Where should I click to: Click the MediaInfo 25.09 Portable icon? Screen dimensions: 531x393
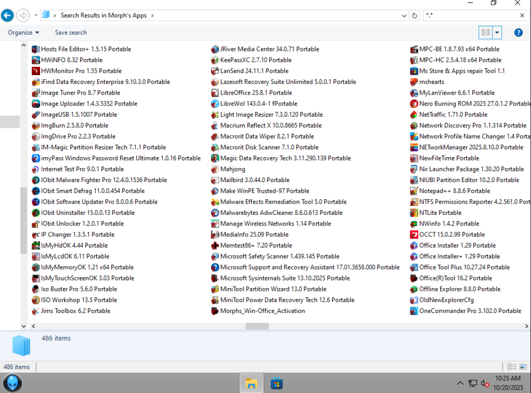pos(215,235)
